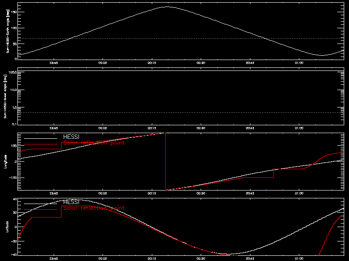Click '00:30' time label under Earth angle plot
The image size is (349, 261).
point(201,63)
